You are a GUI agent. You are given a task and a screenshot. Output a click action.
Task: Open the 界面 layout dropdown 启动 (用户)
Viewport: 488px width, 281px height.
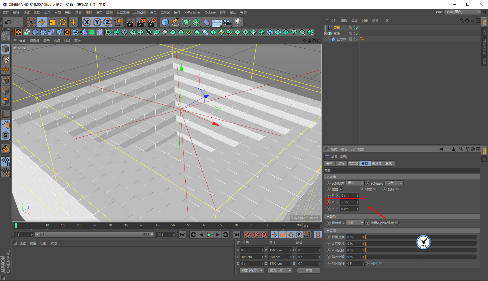tap(463, 12)
